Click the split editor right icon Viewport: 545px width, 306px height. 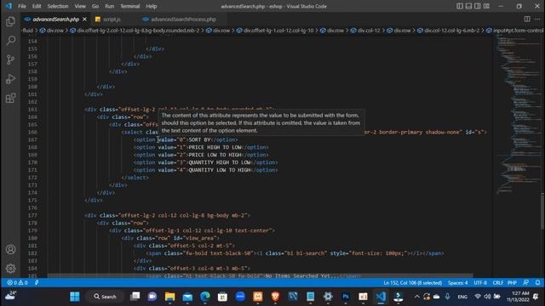[527, 19]
